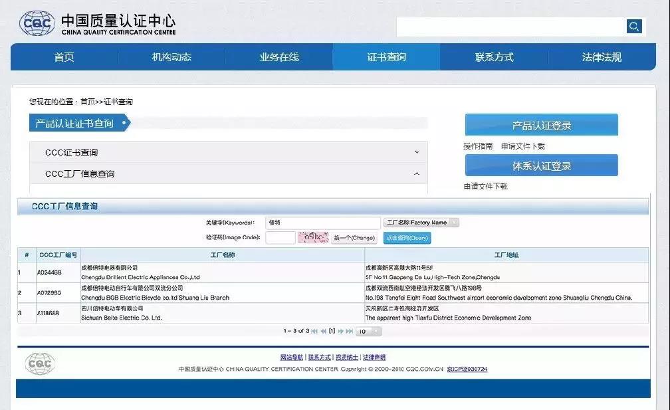The height and width of the screenshot is (410, 670).
Task: Click the 产品认证证书查询 heading banner
Action: click(79, 123)
